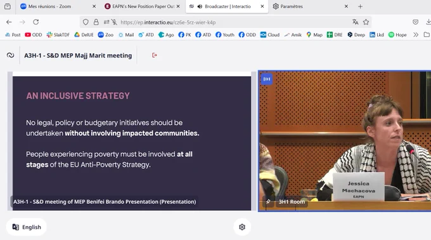Viewport: 431px width, 240px height.
Task: Open the bookmarks folder at the toolbar's end
Action: 427,35
